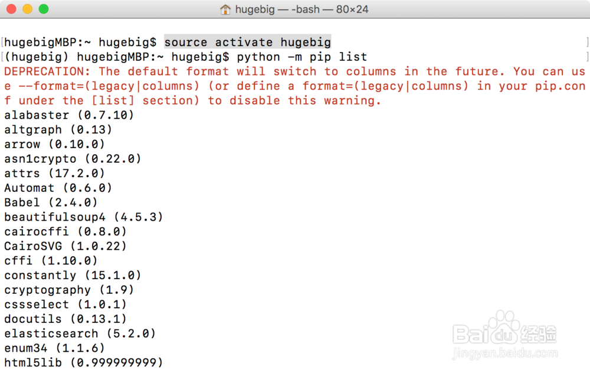
Task: Click the window title text "hugebig — -bash — 80×24"
Action: 301,9
